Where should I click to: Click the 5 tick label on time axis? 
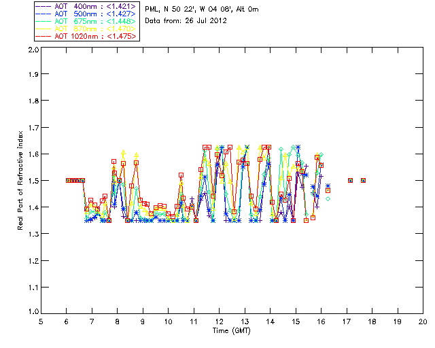click(x=41, y=321)
